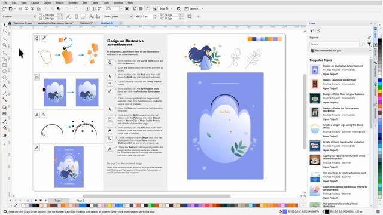Click the filter funnel icon in Learn panel
The width and height of the screenshot is (383, 215).
coord(369,44)
